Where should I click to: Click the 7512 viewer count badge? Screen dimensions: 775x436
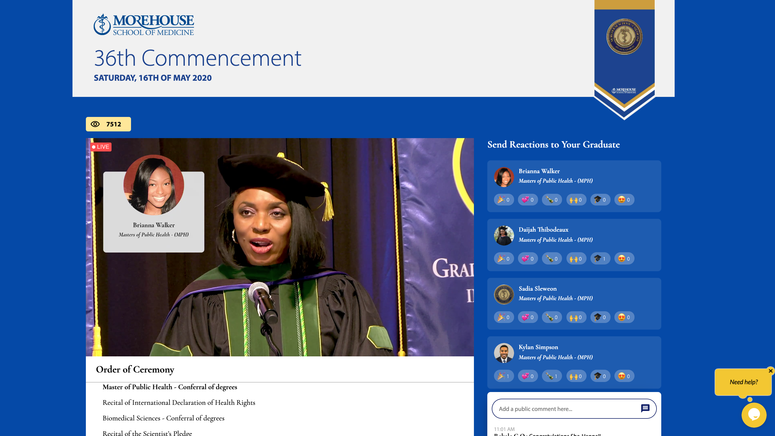(108, 124)
